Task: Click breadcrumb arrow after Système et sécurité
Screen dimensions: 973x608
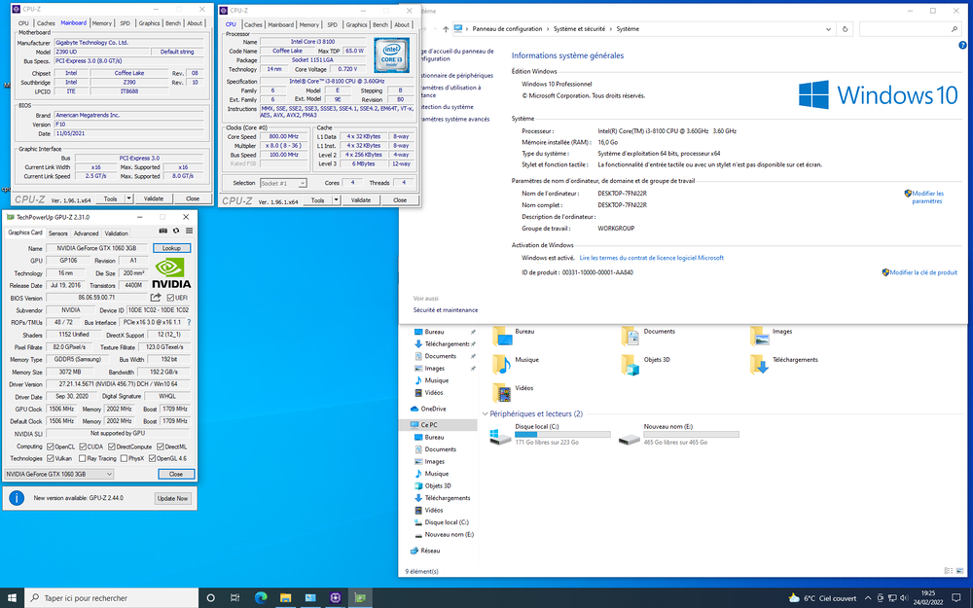Action: pos(611,29)
